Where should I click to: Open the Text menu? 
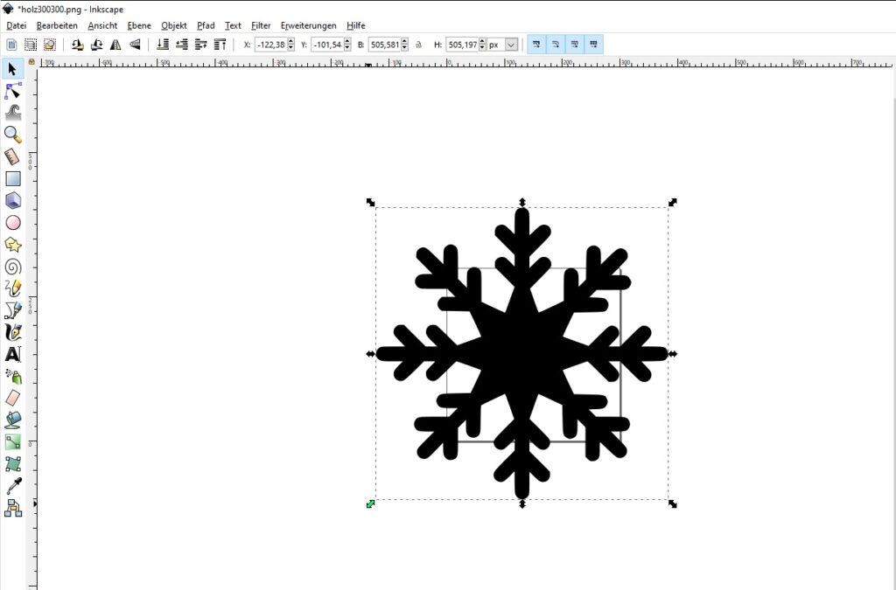[x=233, y=25]
